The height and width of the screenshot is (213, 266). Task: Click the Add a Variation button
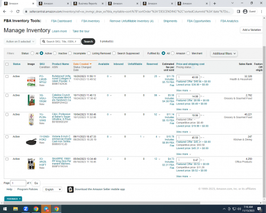252,30
